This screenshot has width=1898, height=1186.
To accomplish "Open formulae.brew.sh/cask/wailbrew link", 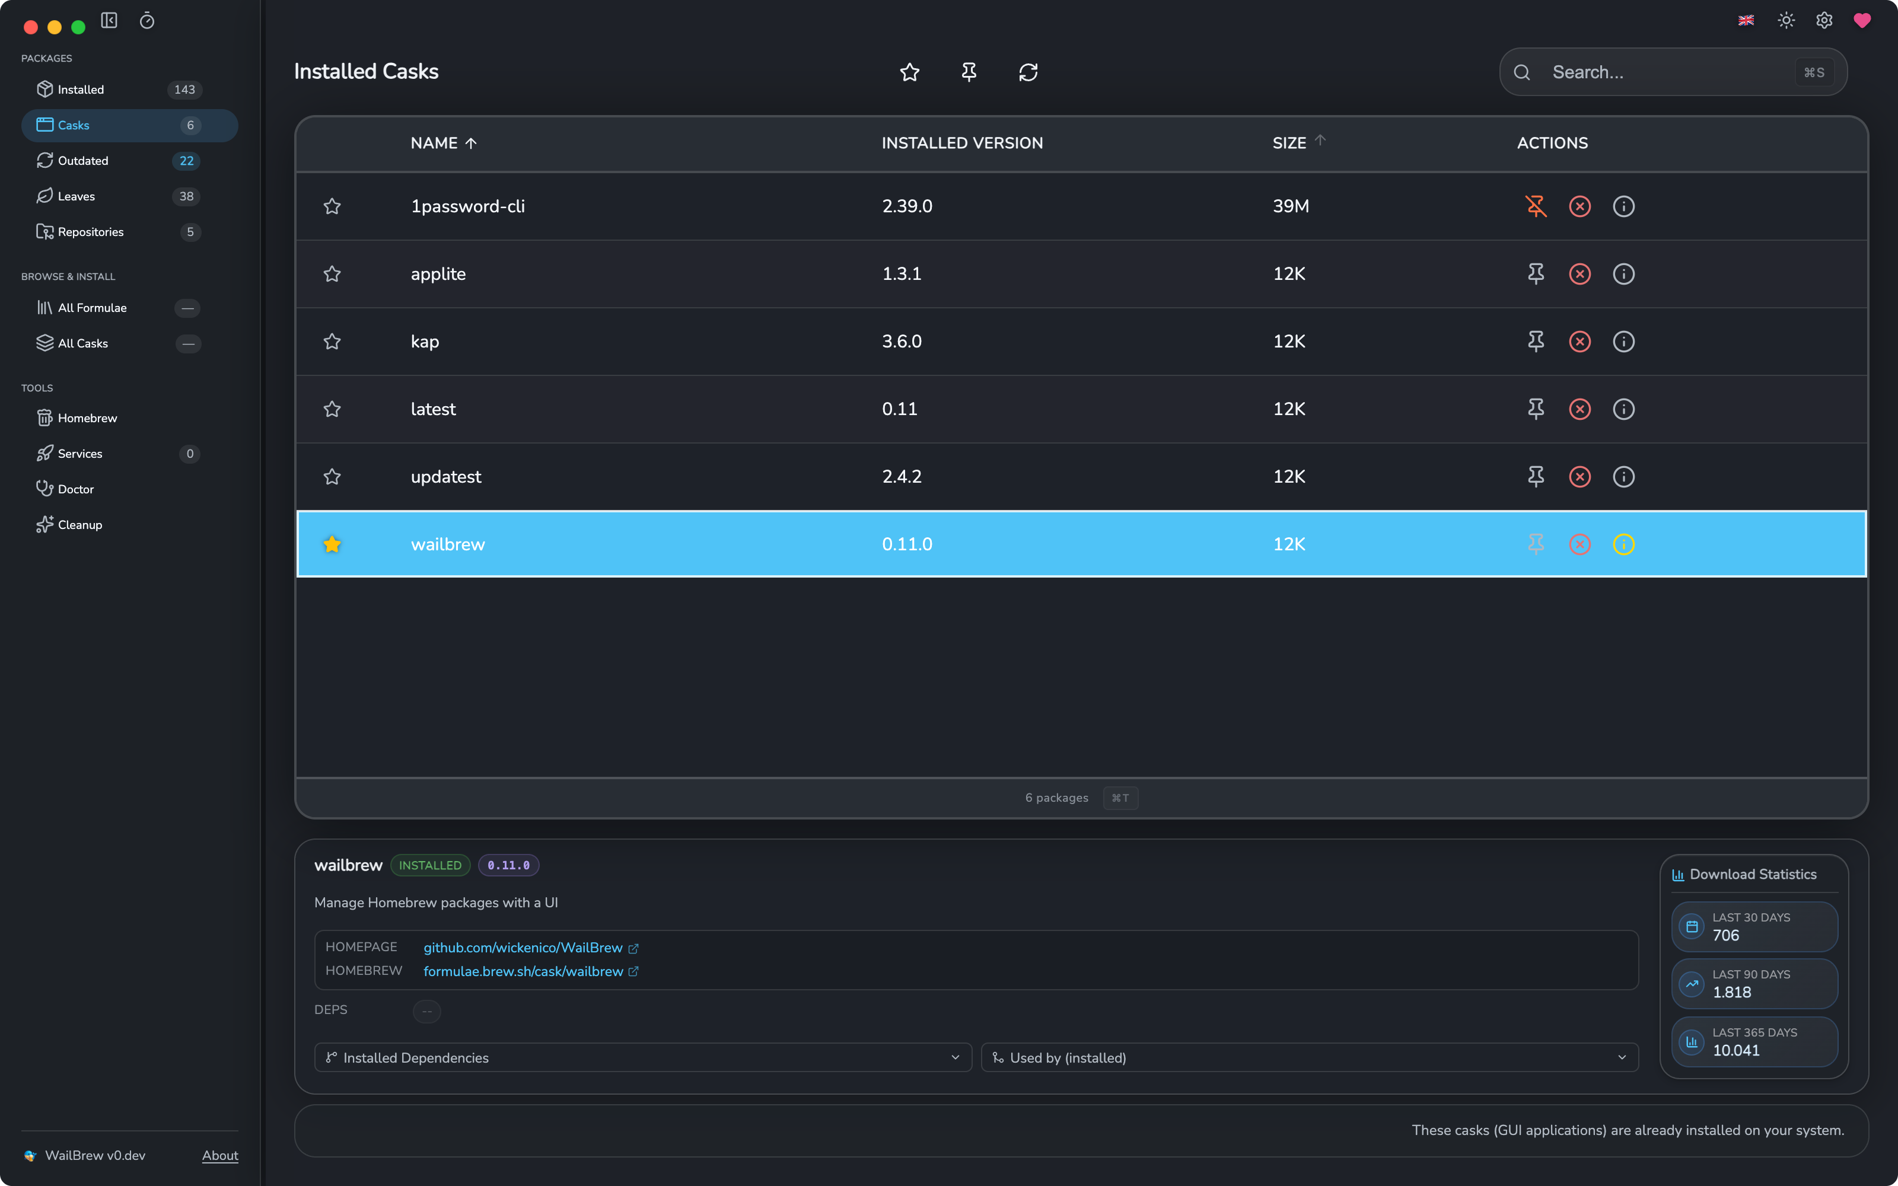I will tap(531, 971).
